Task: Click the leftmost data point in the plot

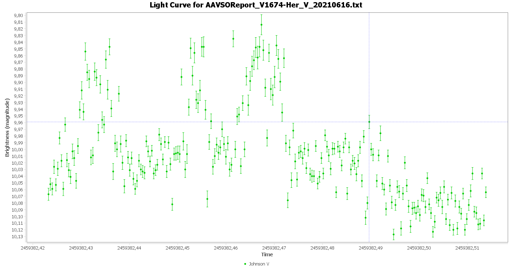Action: 49,194
